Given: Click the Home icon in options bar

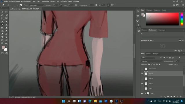Looking at the screenshot, I should coord(3,5).
